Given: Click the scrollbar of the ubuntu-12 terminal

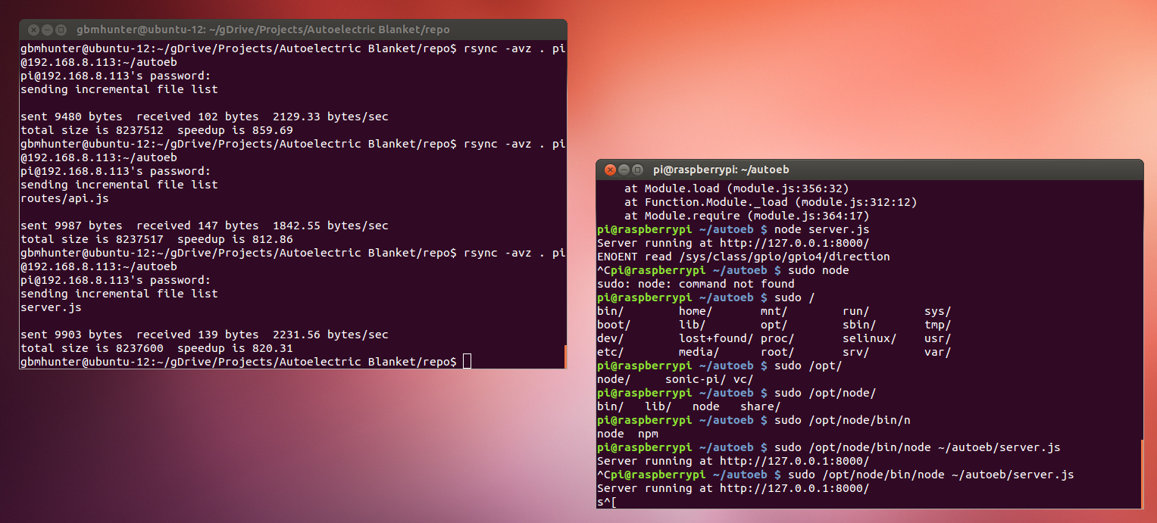Looking at the screenshot, I should pyautogui.click(x=565, y=356).
